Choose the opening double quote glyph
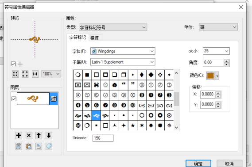 (124, 85)
